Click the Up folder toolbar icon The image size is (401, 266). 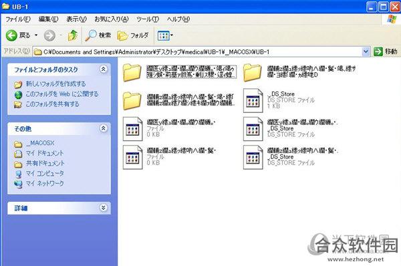click(73, 35)
